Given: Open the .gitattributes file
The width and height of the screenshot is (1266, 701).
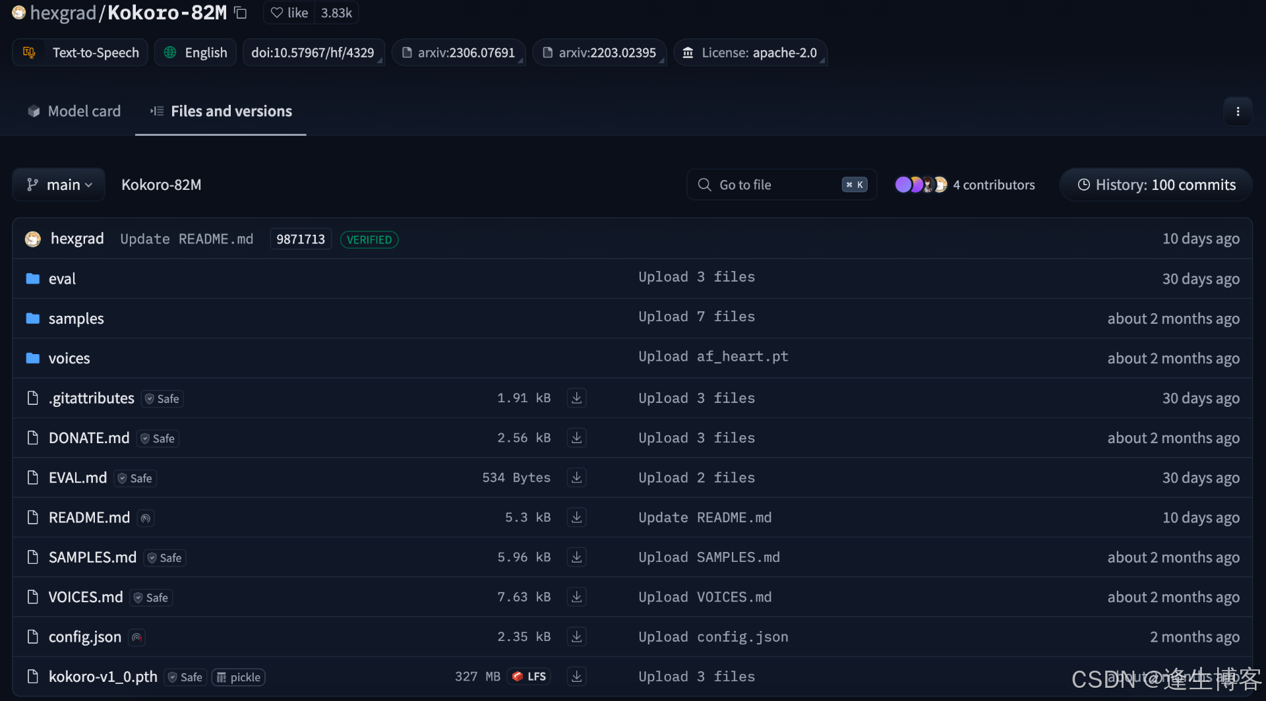Looking at the screenshot, I should (92, 398).
